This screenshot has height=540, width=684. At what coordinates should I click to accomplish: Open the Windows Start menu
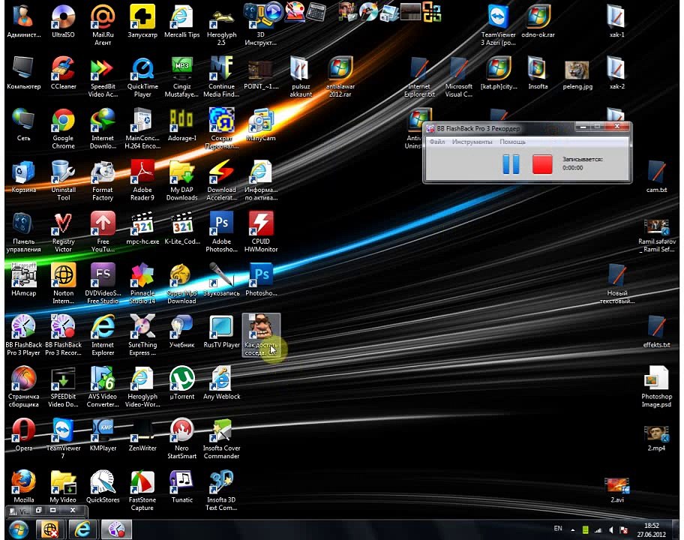(18, 529)
